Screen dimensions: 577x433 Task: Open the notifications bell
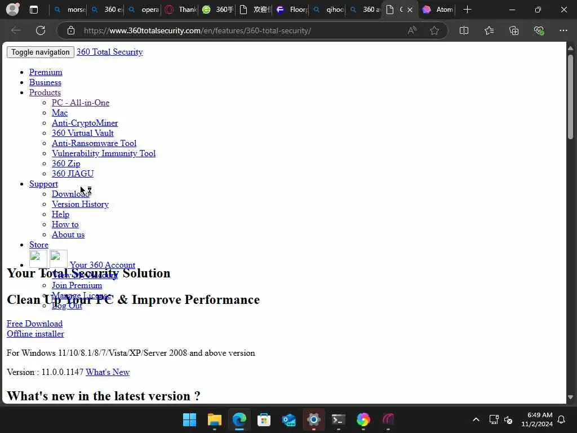561,419
